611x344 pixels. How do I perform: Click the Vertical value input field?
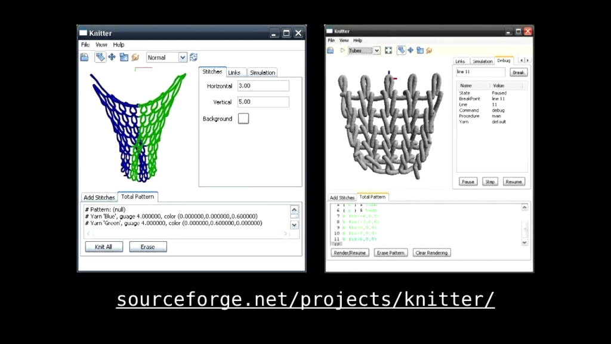pos(263,102)
